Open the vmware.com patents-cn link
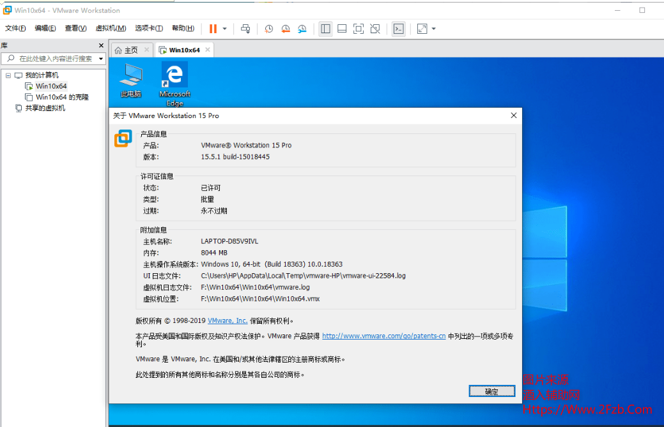The image size is (664, 427). [x=383, y=336]
